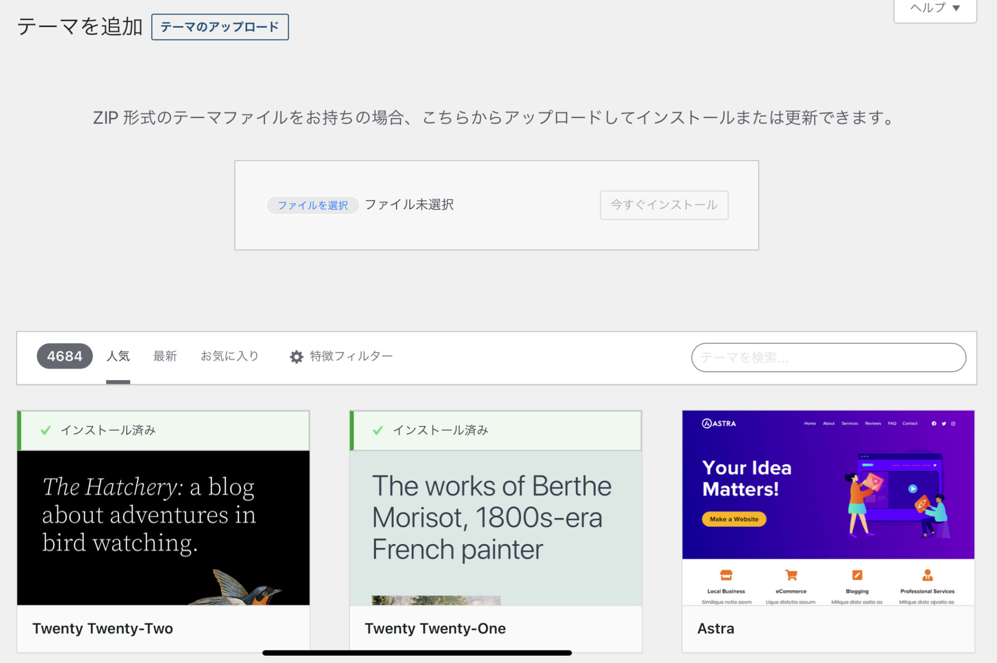Click the Professional Services icon in Astra preview
Viewport: 997px width, 663px height.
click(927, 575)
